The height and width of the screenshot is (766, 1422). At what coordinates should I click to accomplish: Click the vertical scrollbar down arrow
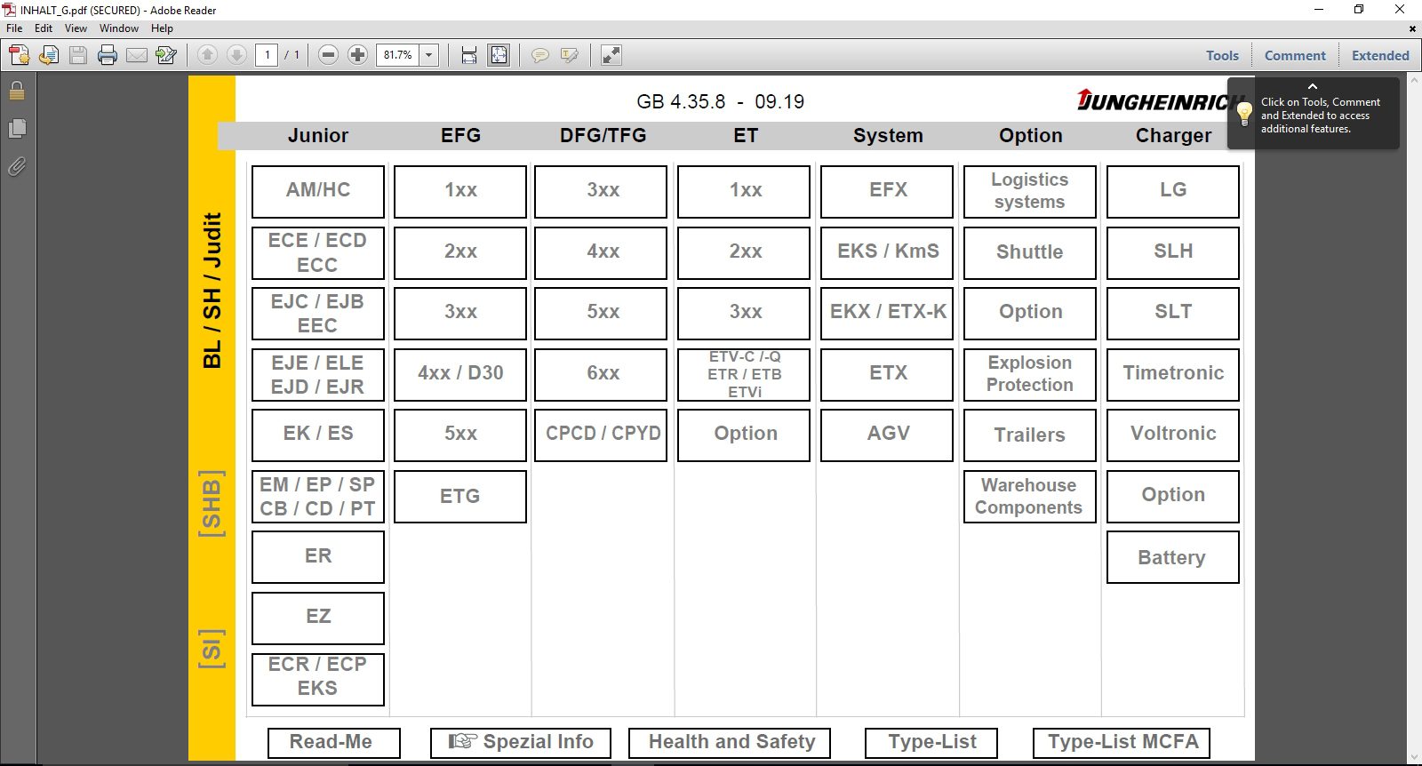pyautogui.click(x=1414, y=758)
